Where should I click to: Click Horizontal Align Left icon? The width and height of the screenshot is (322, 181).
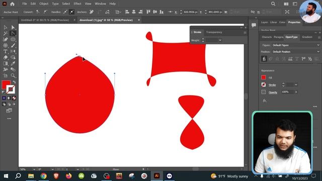click(x=127, y=12)
